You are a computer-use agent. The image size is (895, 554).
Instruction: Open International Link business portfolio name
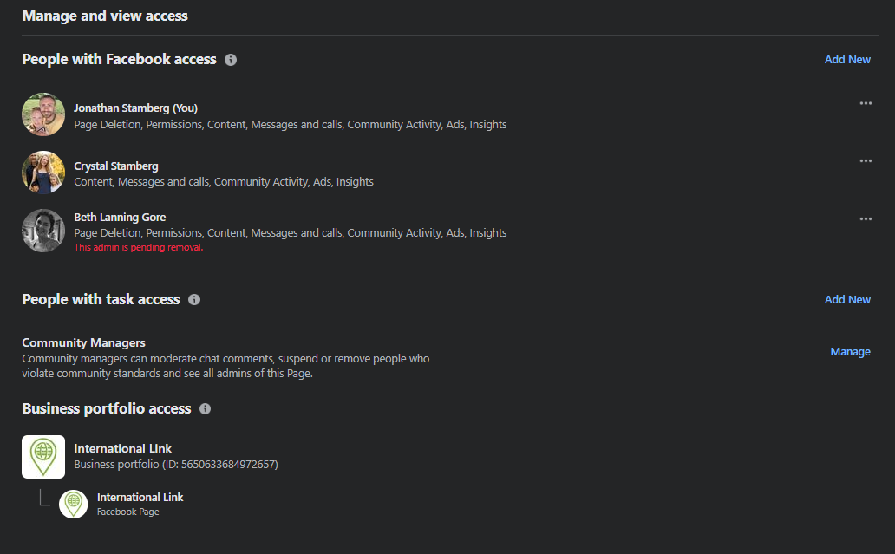coord(123,449)
